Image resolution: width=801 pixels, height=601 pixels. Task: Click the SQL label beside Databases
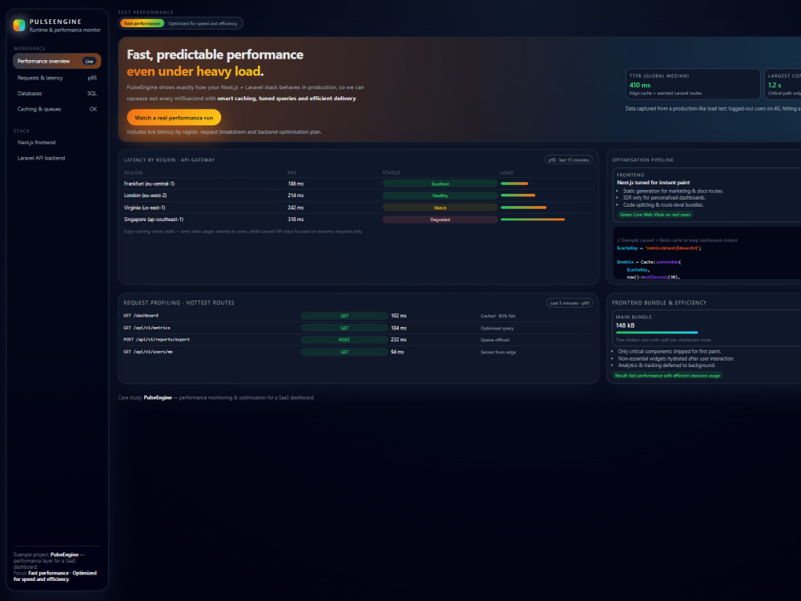[x=92, y=94]
